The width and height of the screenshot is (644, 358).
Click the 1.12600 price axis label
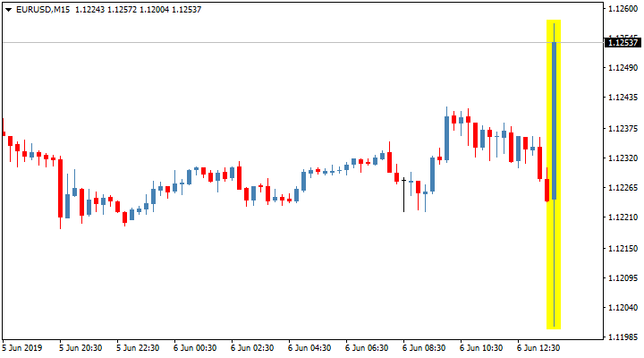point(623,9)
